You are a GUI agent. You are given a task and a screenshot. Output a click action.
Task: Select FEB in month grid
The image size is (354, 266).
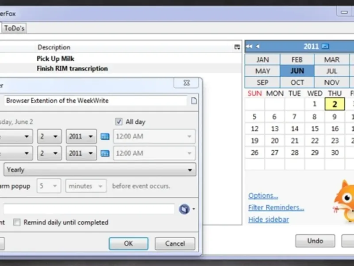click(x=297, y=60)
